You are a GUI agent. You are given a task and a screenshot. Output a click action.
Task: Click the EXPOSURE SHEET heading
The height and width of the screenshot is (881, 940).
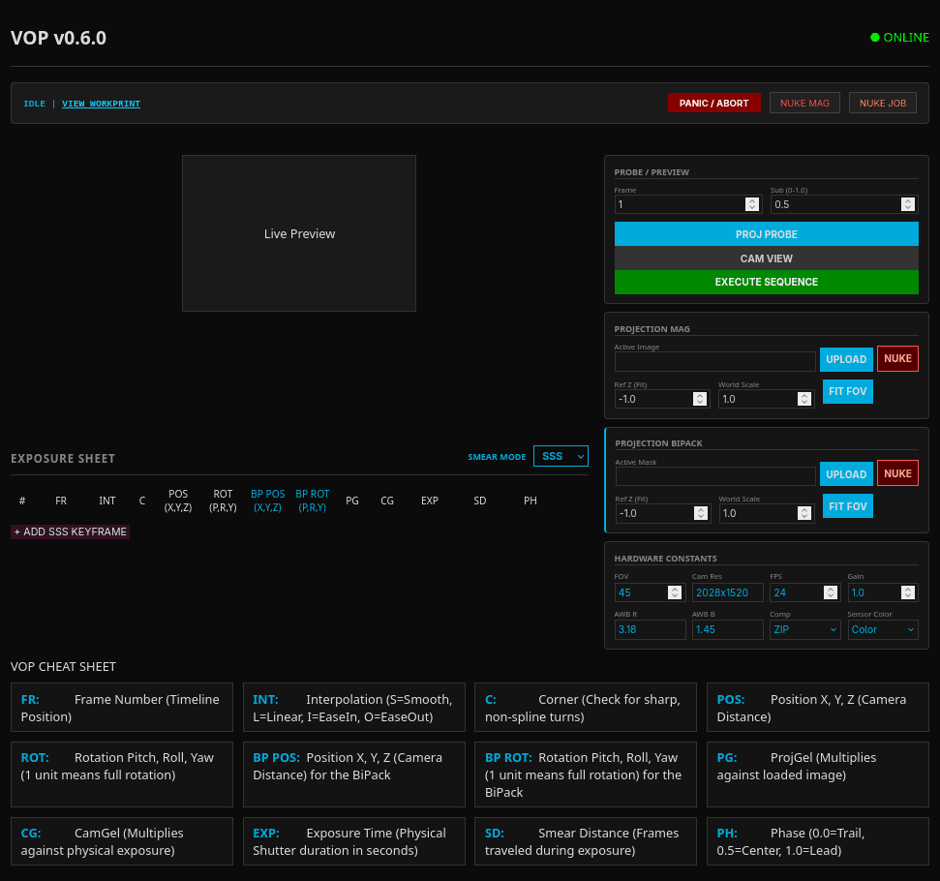[62, 458]
